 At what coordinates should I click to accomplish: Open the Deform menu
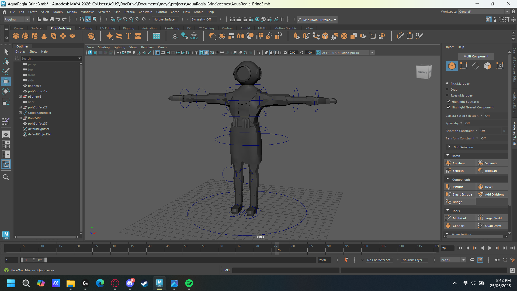pyautogui.click(x=129, y=12)
